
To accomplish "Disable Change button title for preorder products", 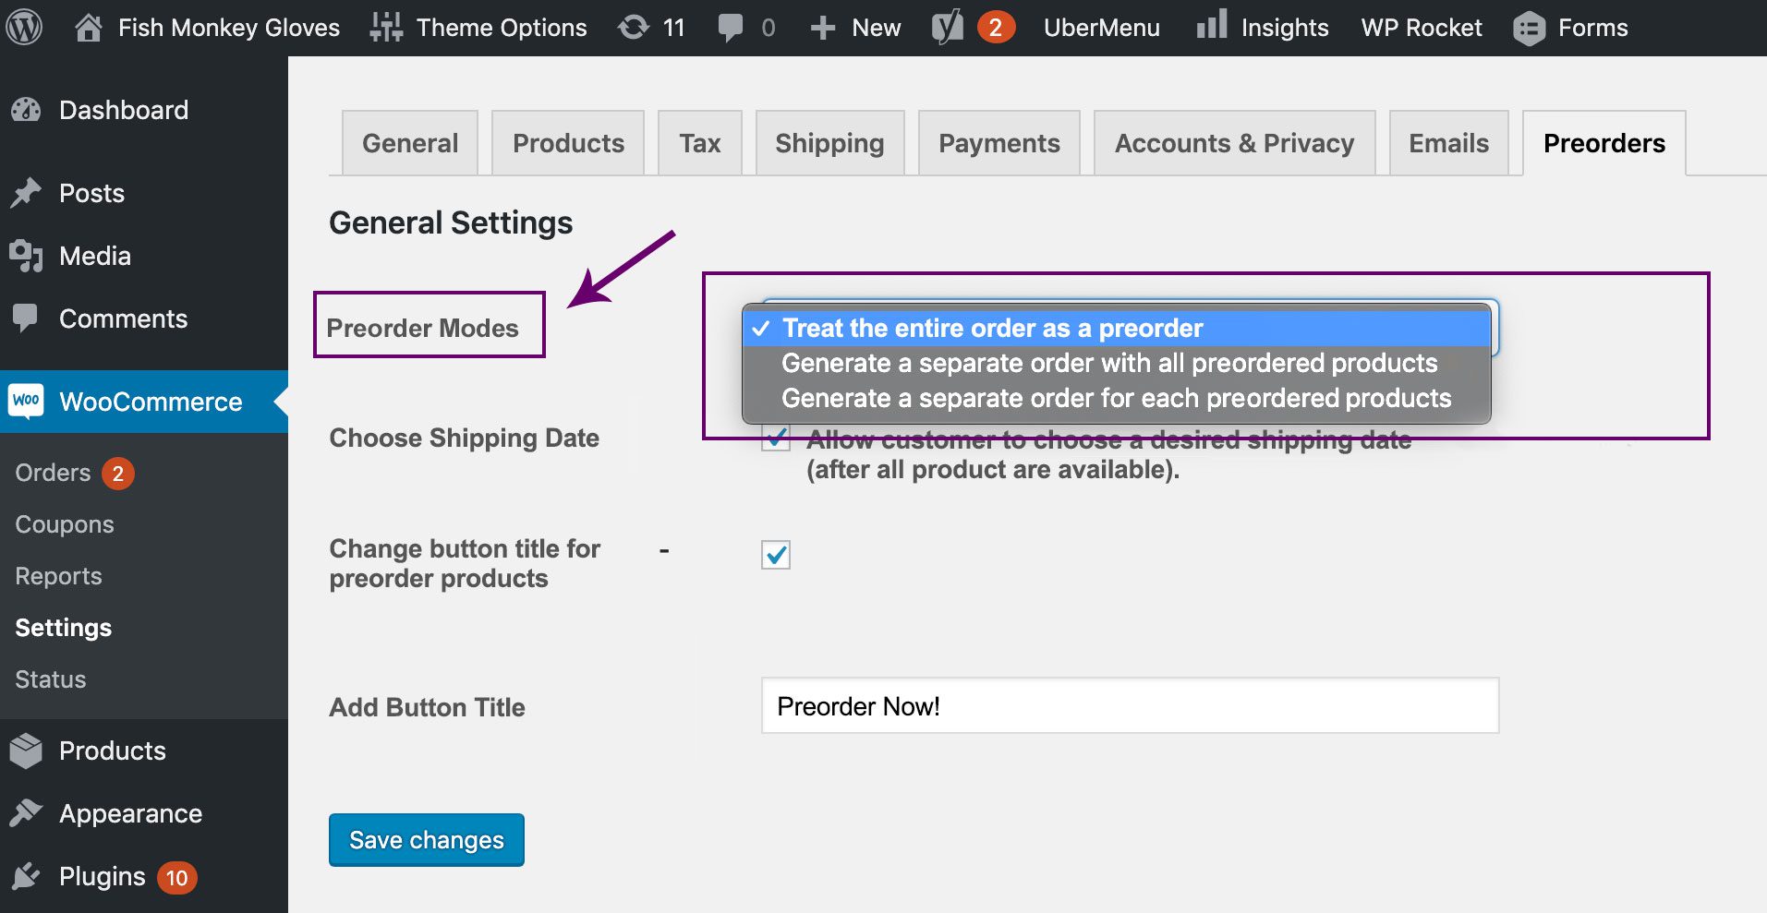I will [776, 555].
